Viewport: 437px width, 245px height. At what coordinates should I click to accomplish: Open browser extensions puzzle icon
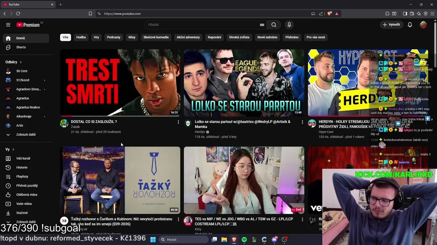387,14
